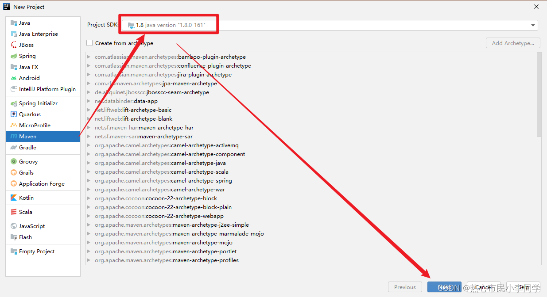Viewport: 547px width, 297px height.
Task: Click the Gradle elephant icon
Action: 14,147
